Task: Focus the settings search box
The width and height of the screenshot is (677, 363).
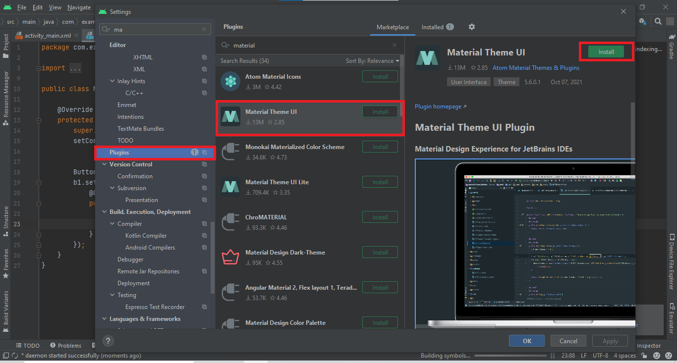Action: [x=155, y=30]
